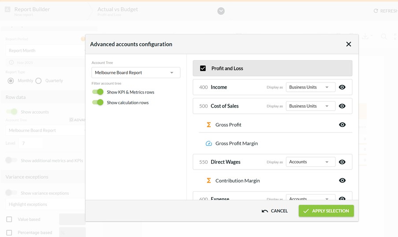This screenshot has width=398, height=237.
Task: Cancel the accounts configuration changes
Action: (x=275, y=211)
